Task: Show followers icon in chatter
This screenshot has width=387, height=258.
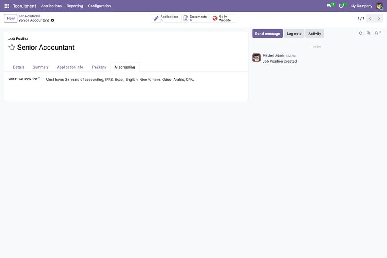Action: [377, 34]
